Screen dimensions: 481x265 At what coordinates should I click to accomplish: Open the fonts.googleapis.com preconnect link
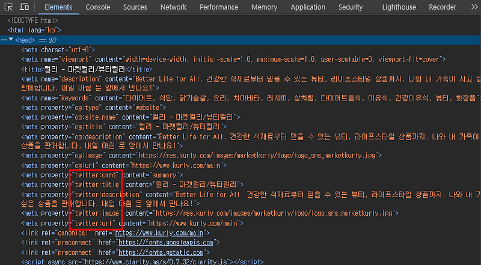pyautogui.click(x=166, y=243)
